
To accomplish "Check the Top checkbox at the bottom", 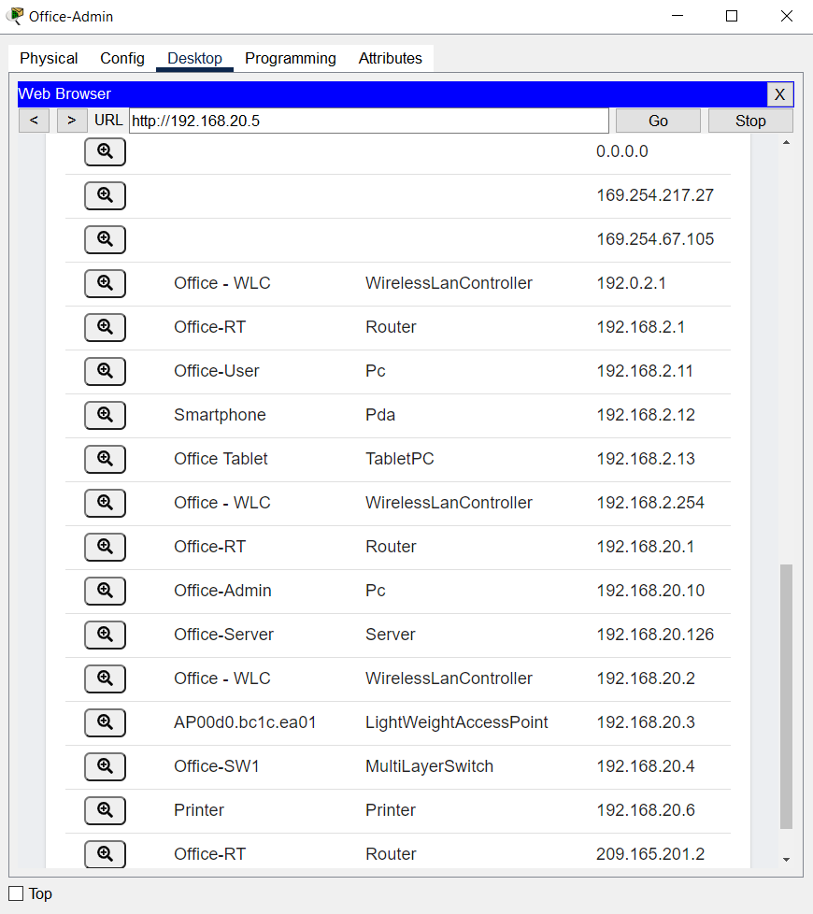I will (x=15, y=893).
